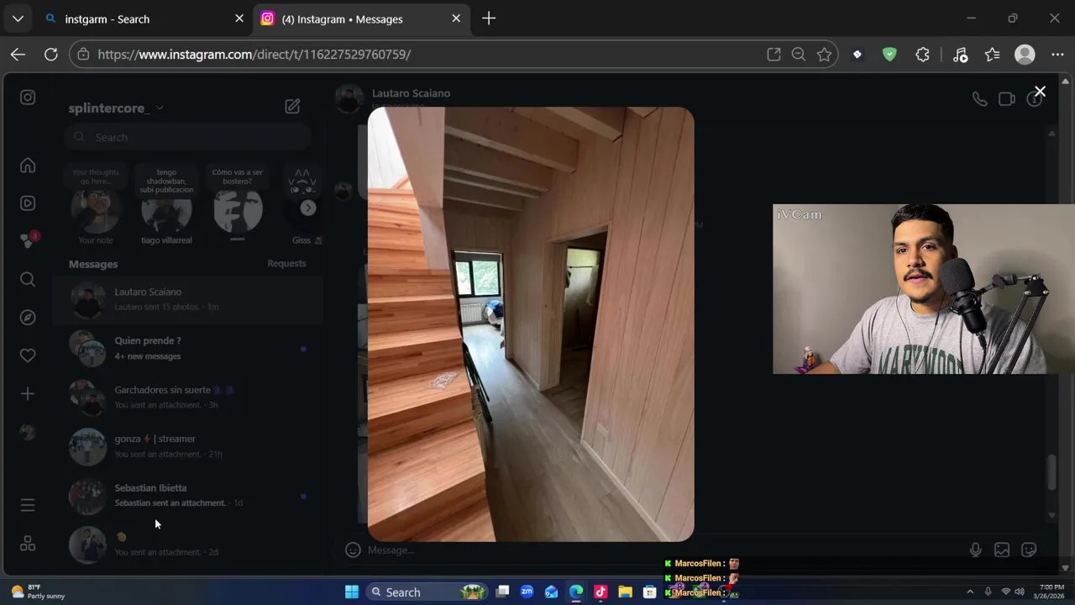Open the Sebastian Ibietta conversation
Screen dimensions: 1075x605
(x=188, y=495)
